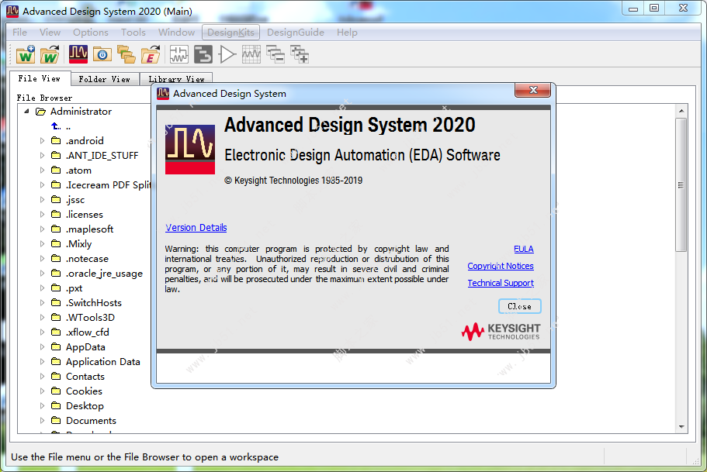This screenshot has width=707, height=472.
Task: Click the ADS startup directory icon
Action: point(78,54)
